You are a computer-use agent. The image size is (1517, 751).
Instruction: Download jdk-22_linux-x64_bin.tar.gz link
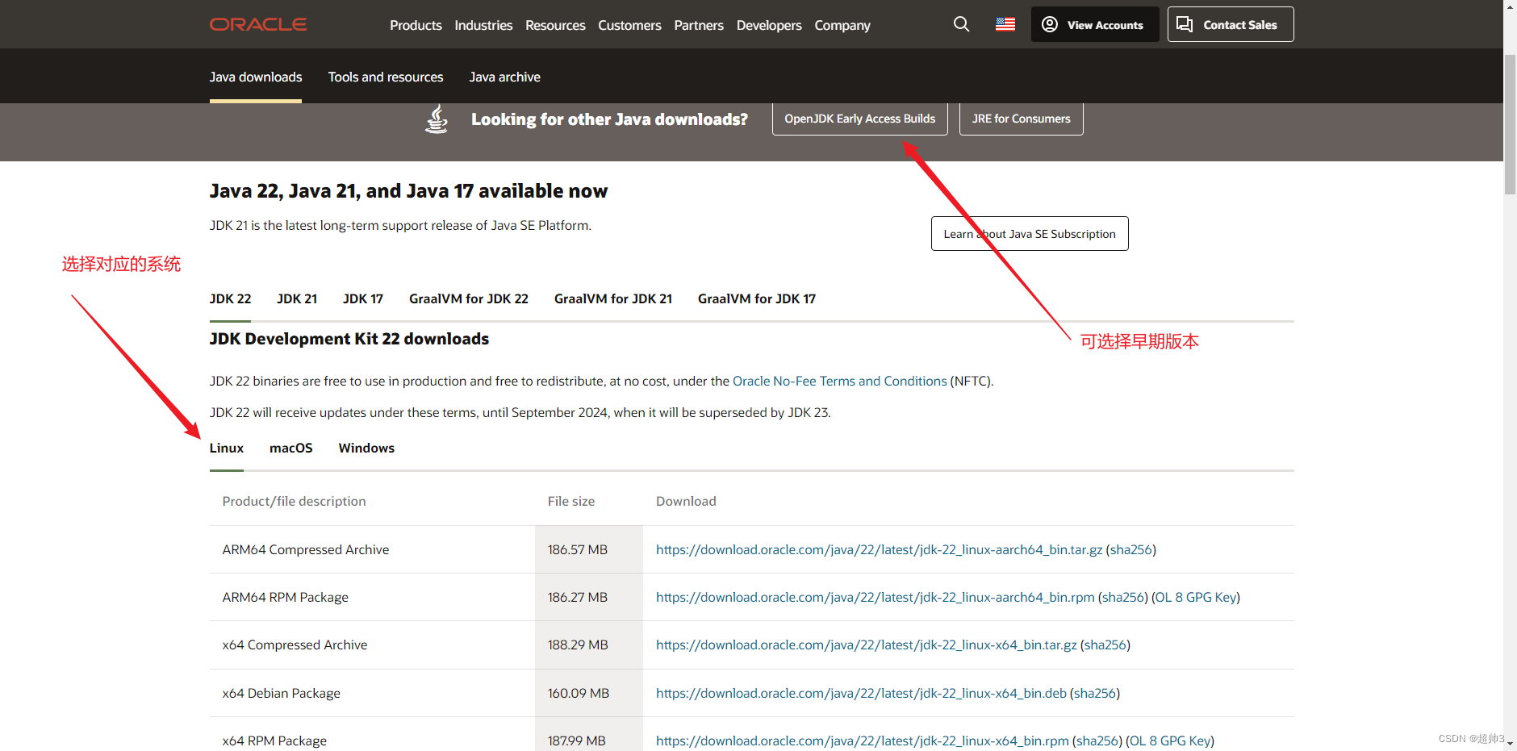coord(867,645)
